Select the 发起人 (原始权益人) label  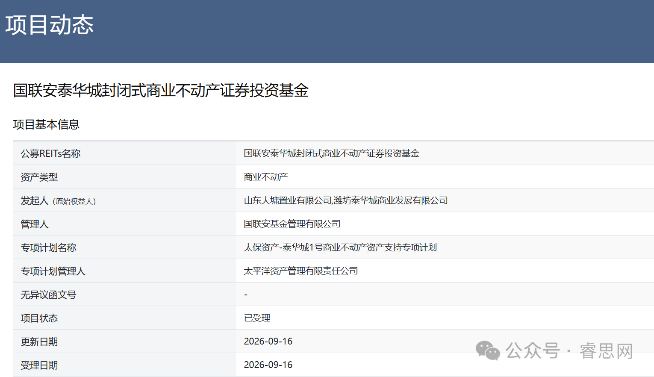tap(58, 200)
